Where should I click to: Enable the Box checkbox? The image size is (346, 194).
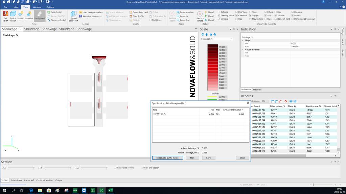(276, 12)
